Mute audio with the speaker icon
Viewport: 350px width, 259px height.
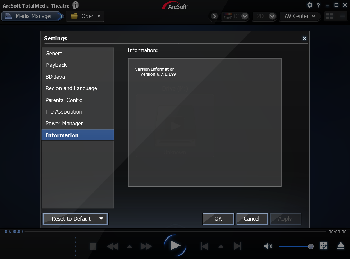point(268,246)
